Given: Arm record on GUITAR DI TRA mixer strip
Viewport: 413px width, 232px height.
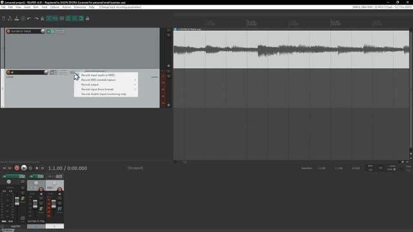Looking at the screenshot, I should click(x=41, y=189).
